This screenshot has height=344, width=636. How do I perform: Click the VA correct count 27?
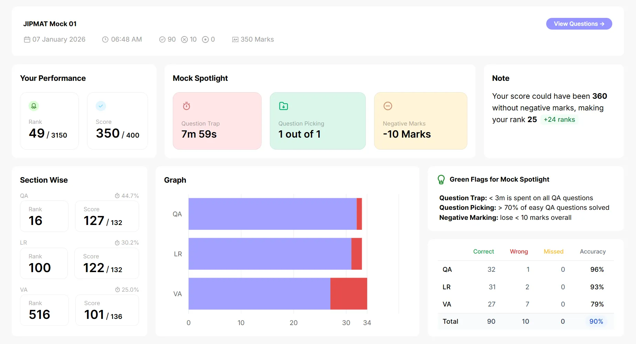(x=491, y=304)
